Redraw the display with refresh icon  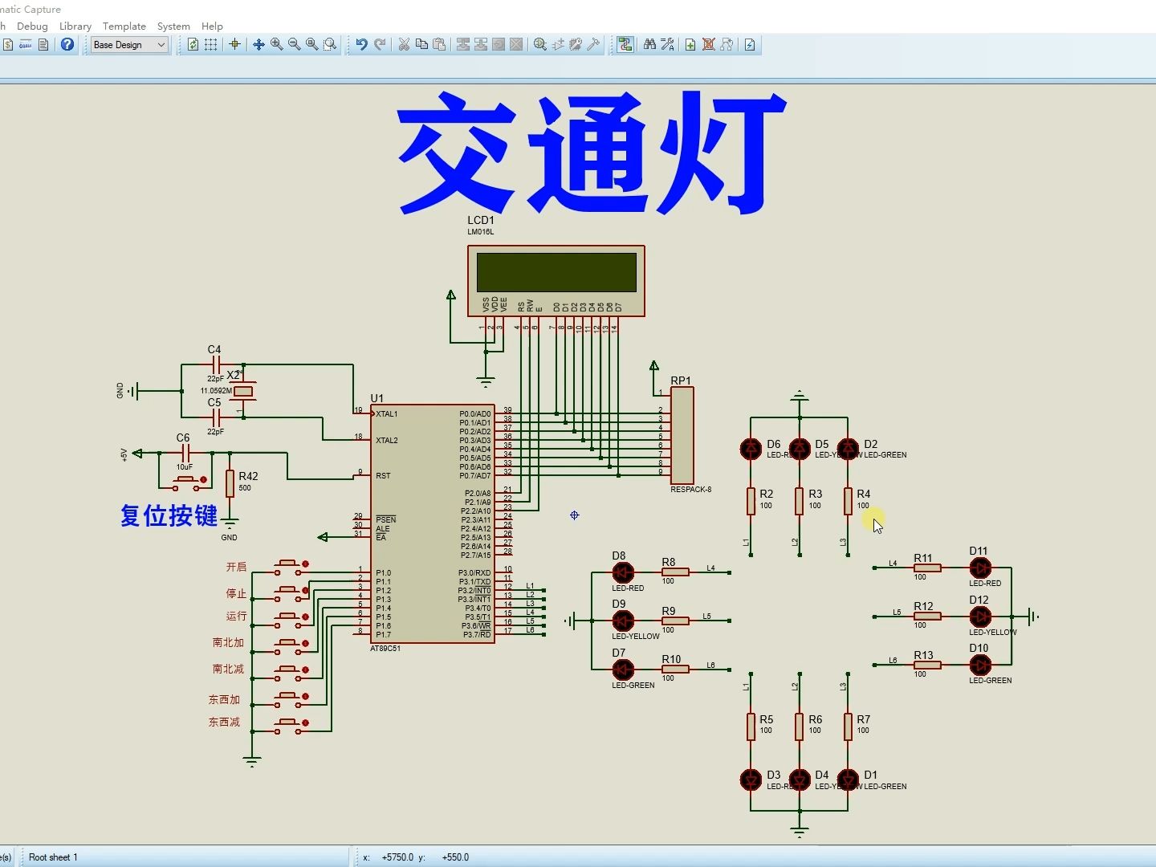193,44
